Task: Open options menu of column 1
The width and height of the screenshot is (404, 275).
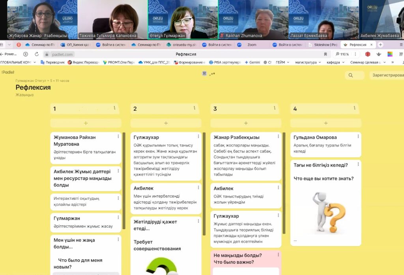Action: [115, 108]
